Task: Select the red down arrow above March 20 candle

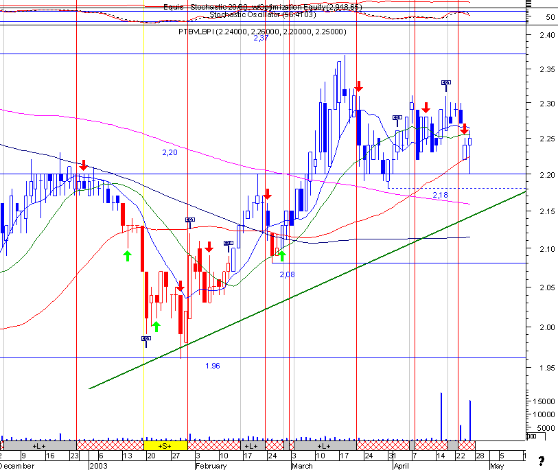Action: pos(359,86)
